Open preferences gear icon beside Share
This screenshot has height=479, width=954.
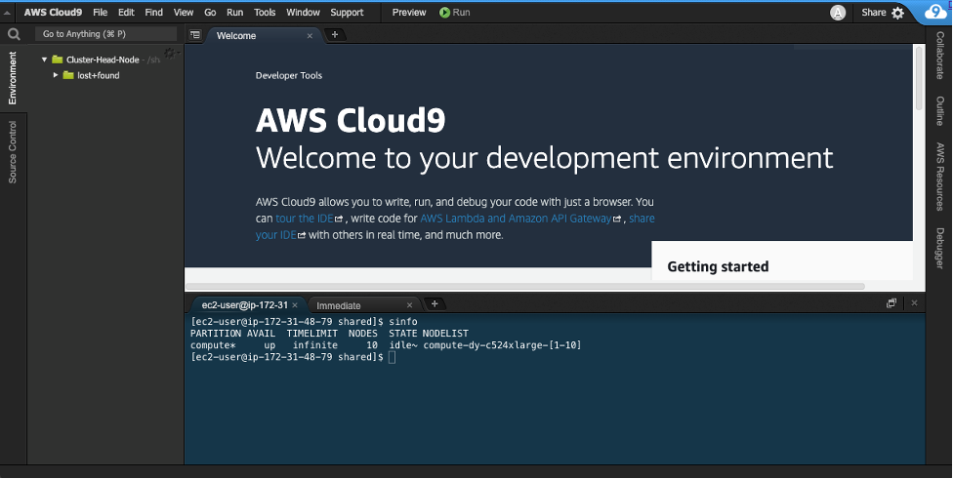click(898, 13)
